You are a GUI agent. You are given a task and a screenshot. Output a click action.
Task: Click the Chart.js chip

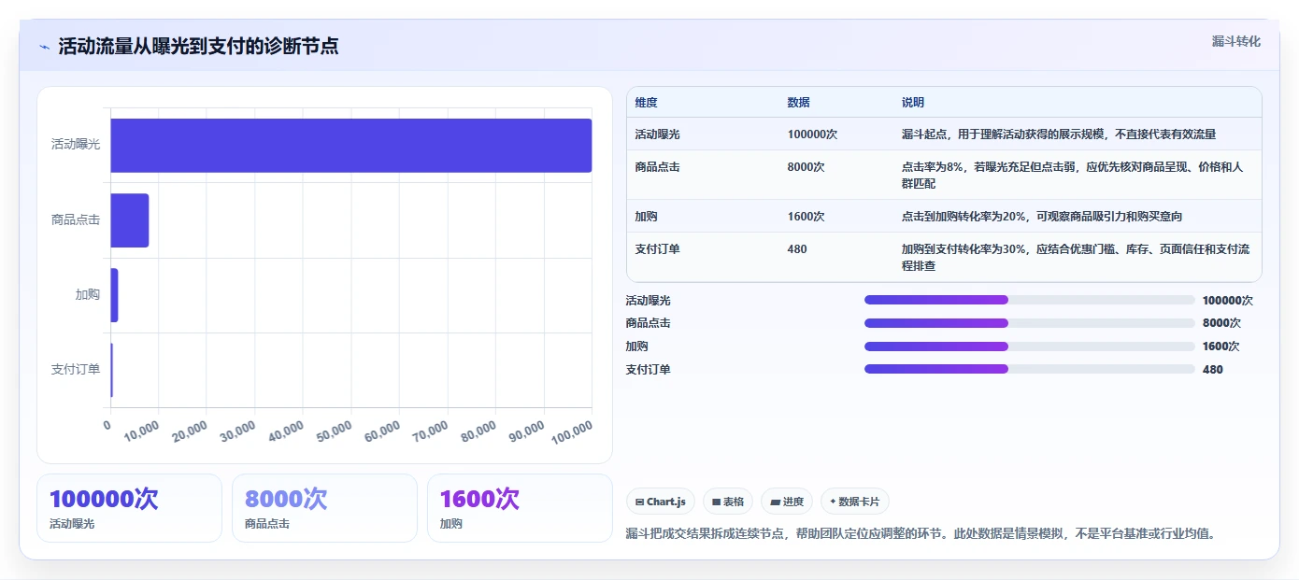click(x=661, y=502)
